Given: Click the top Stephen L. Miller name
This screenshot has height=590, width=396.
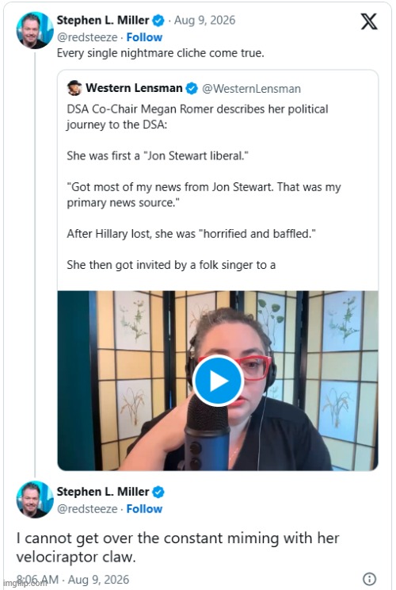Looking at the screenshot, I should point(103,21).
